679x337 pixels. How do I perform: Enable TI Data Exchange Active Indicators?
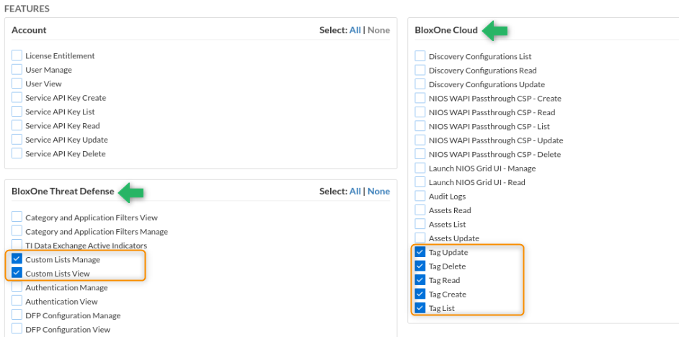pyautogui.click(x=17, y=246)
